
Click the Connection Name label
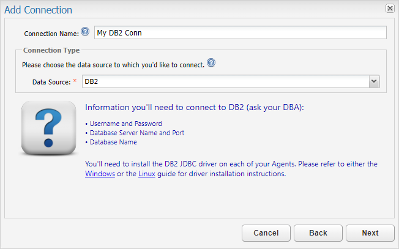(x=51, y=33)
